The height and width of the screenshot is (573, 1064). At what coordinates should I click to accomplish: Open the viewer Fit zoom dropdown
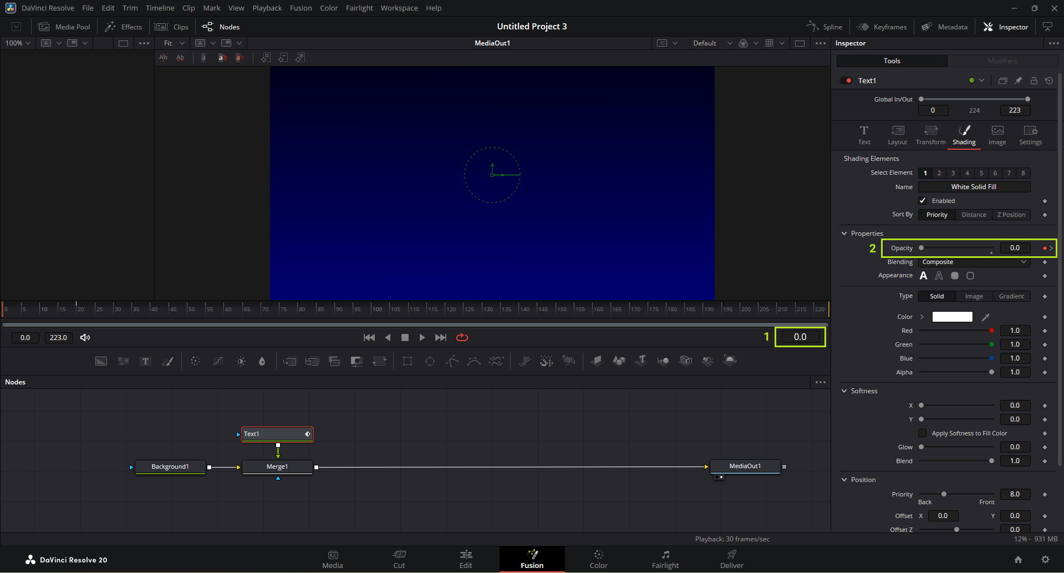click(174, 43)
